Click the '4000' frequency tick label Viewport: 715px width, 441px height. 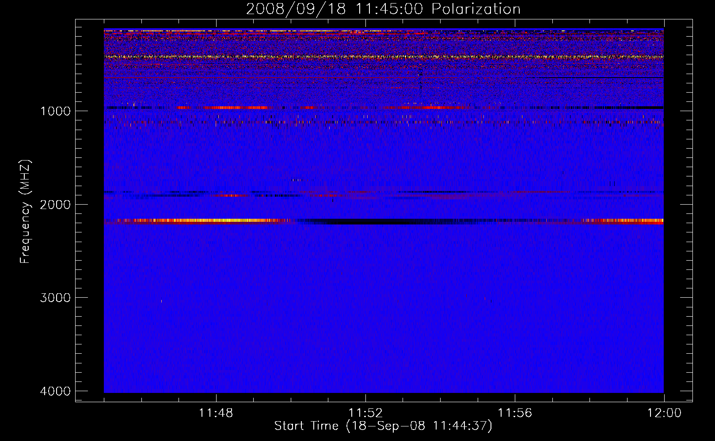pos(56,391)
